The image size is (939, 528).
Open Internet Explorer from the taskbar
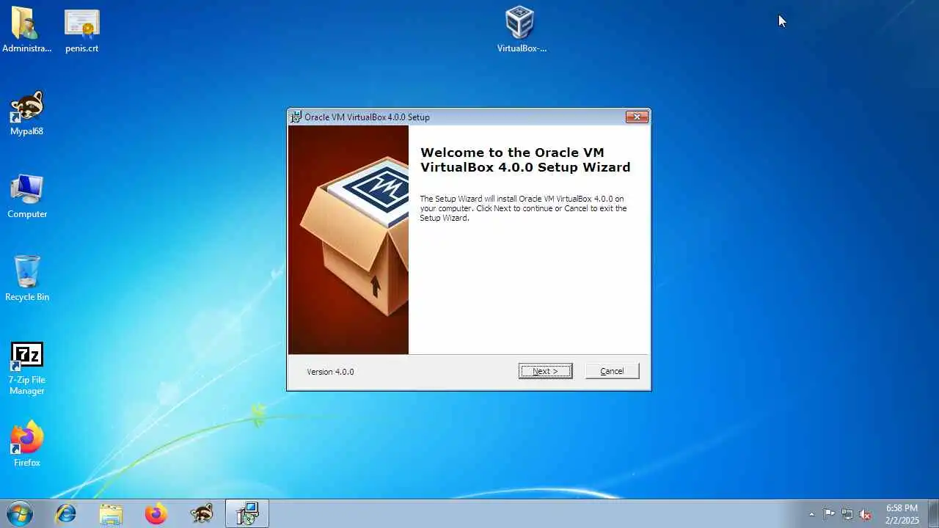point(66,513)
